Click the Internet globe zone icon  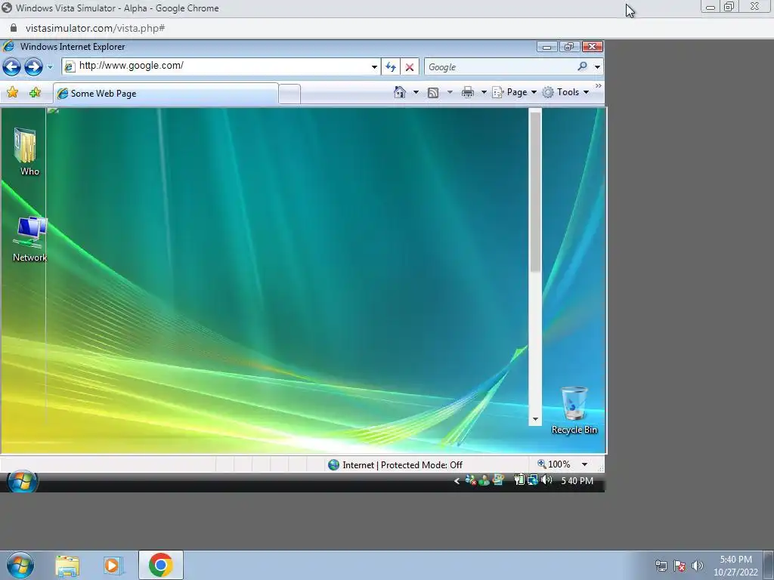pos(333,464)
